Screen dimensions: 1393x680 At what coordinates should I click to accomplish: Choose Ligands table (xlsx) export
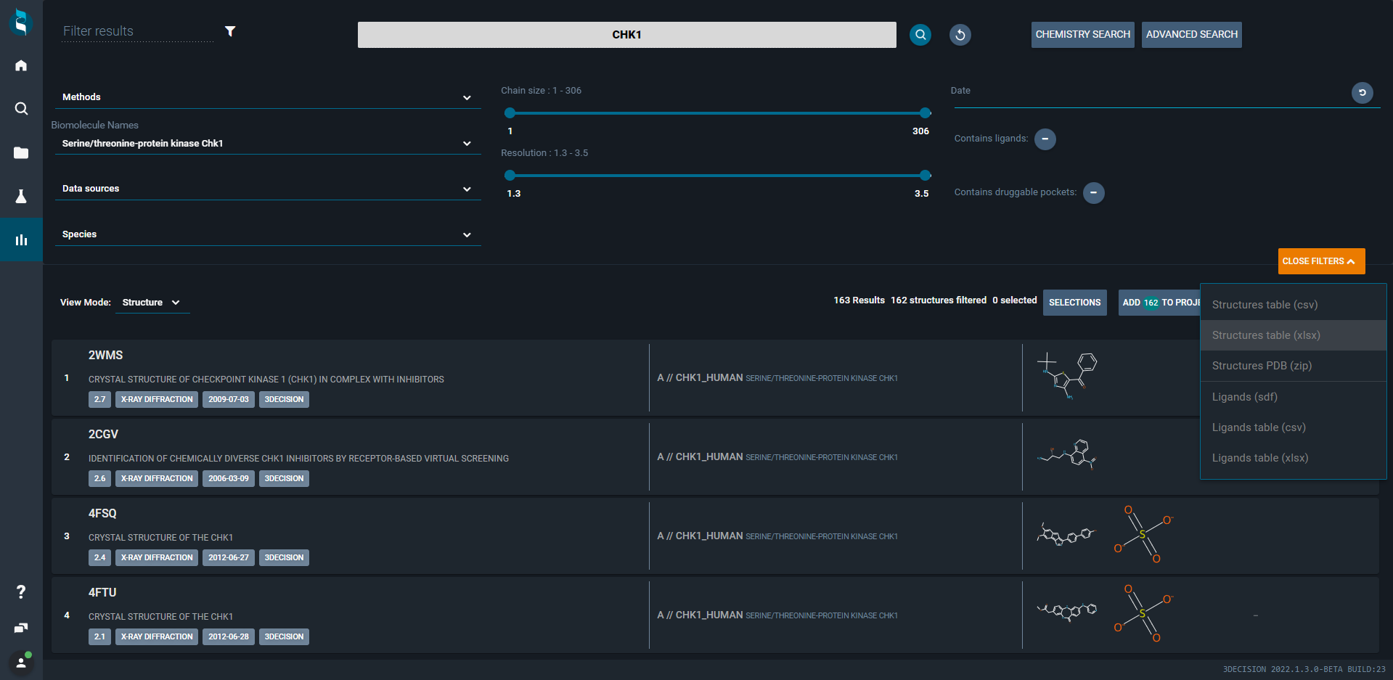click(1294, 458)
